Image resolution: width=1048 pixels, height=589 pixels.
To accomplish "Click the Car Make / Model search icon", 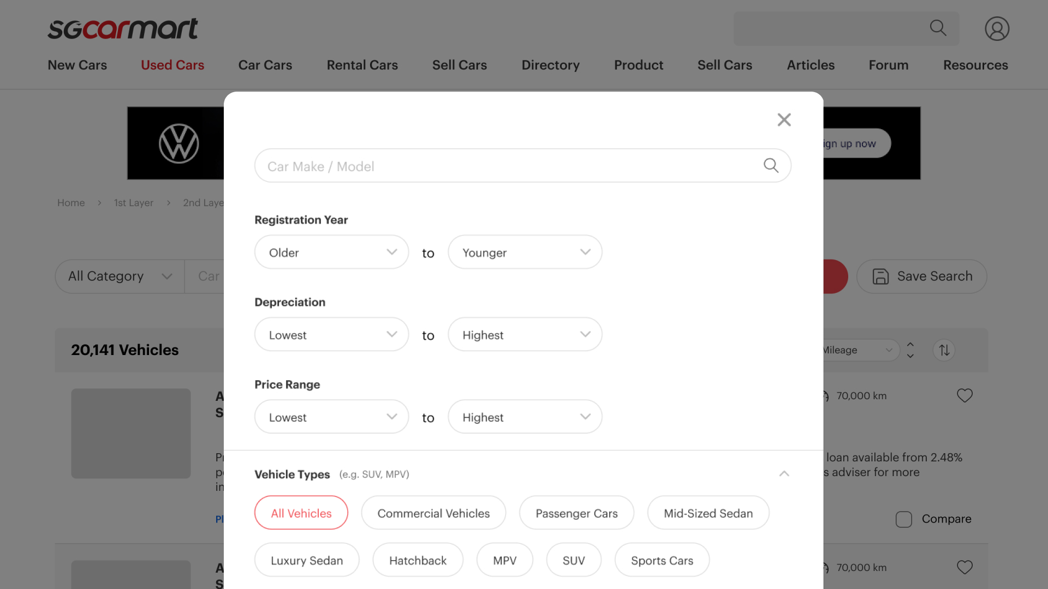I will coord(771,165).
